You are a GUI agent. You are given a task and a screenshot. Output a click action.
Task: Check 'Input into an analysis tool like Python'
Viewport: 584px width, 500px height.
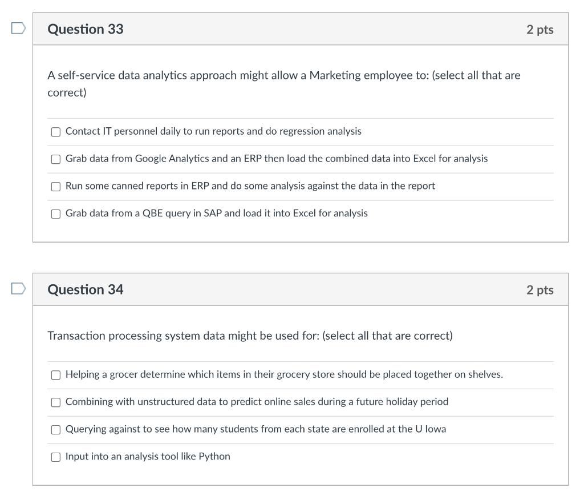tap(55, 456)
